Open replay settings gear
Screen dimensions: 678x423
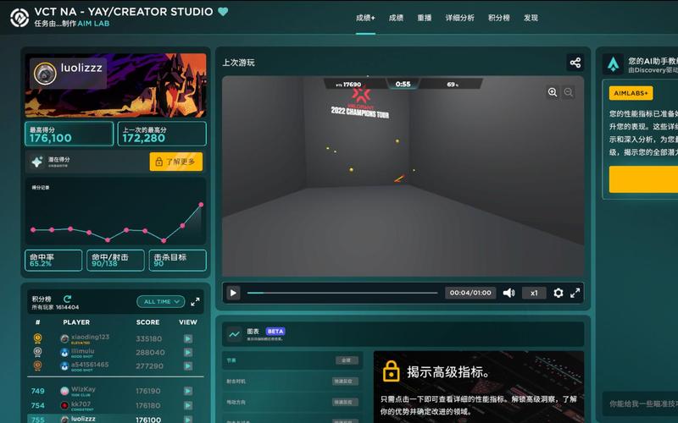pos(559,293)
